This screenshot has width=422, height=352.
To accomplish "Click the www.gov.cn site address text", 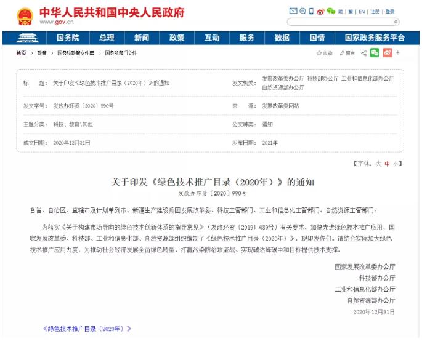I will pos(57,22).
